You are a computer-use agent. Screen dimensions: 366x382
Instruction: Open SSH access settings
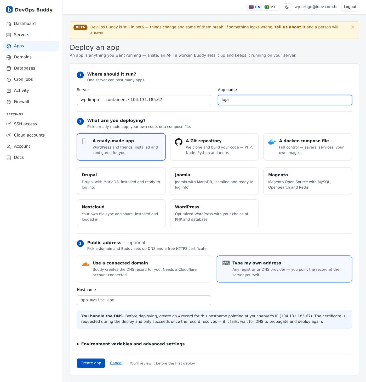[31, 124]
